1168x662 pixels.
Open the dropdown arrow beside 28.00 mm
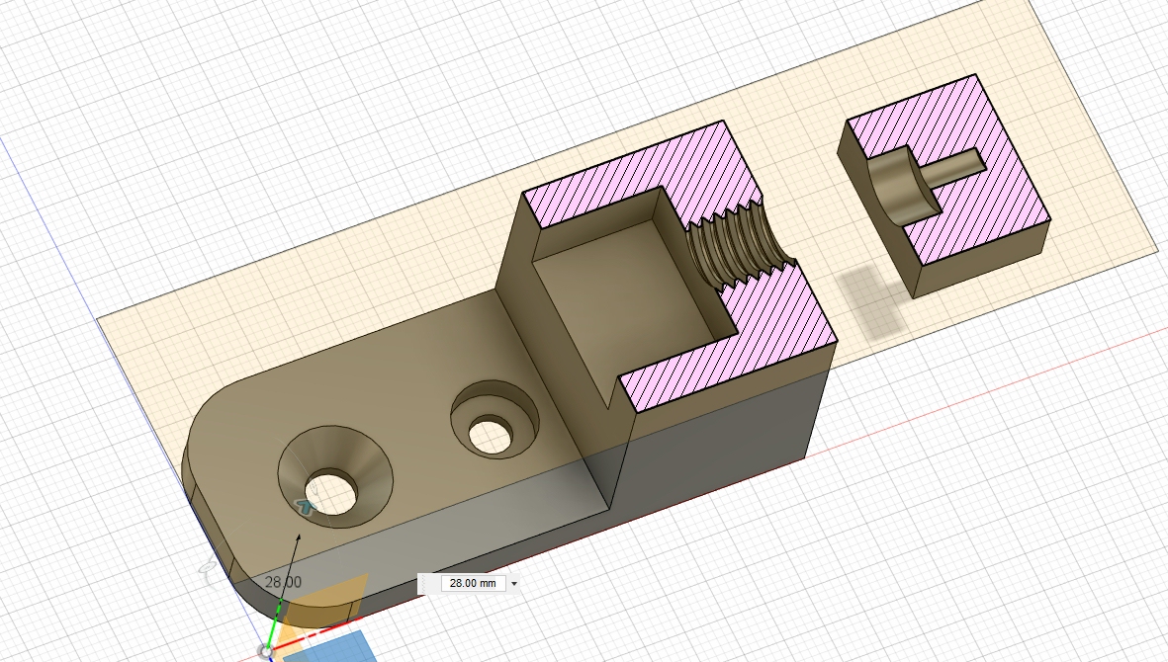(514, 584)
